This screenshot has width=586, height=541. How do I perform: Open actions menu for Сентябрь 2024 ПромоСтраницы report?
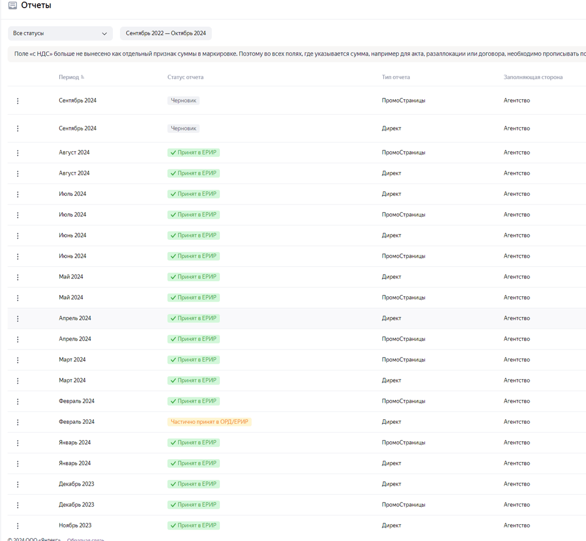point(17,101)
